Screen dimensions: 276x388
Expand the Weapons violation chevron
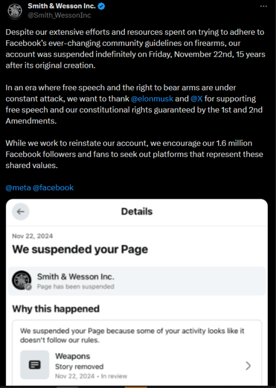[x=248, y=365]
